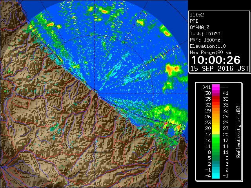Click the "-4" legend label
This screenshot has height=188, width=251.
pyautogui.click(x=208, y=176)
